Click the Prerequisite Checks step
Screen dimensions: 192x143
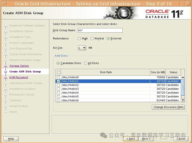[22, 95]
